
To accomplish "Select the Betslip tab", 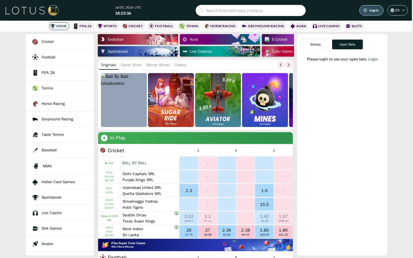I will (x=315, y=44).
